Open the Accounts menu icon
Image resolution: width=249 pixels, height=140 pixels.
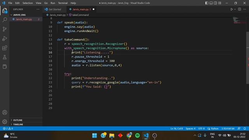pos(5,112)
